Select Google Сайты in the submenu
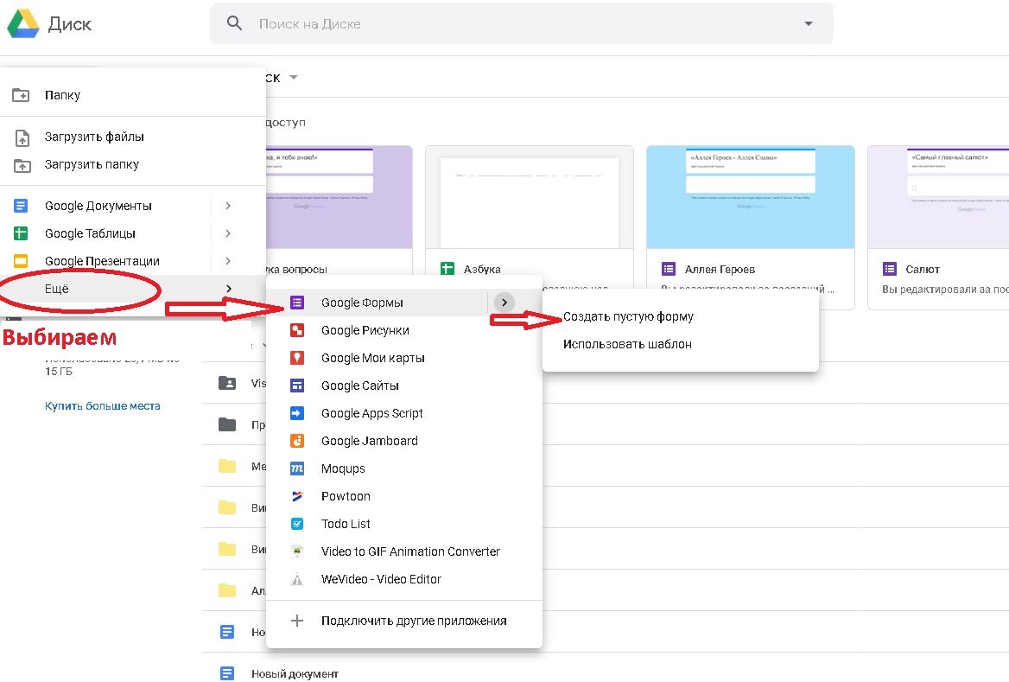The width and height of the screenshot is (1009, 682). click(404, 386)
